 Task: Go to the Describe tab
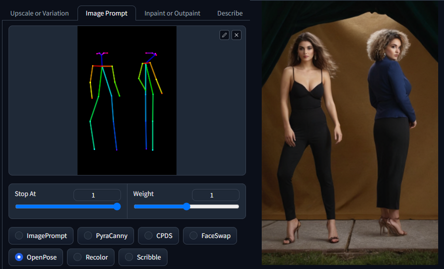[x=230, y=13]
